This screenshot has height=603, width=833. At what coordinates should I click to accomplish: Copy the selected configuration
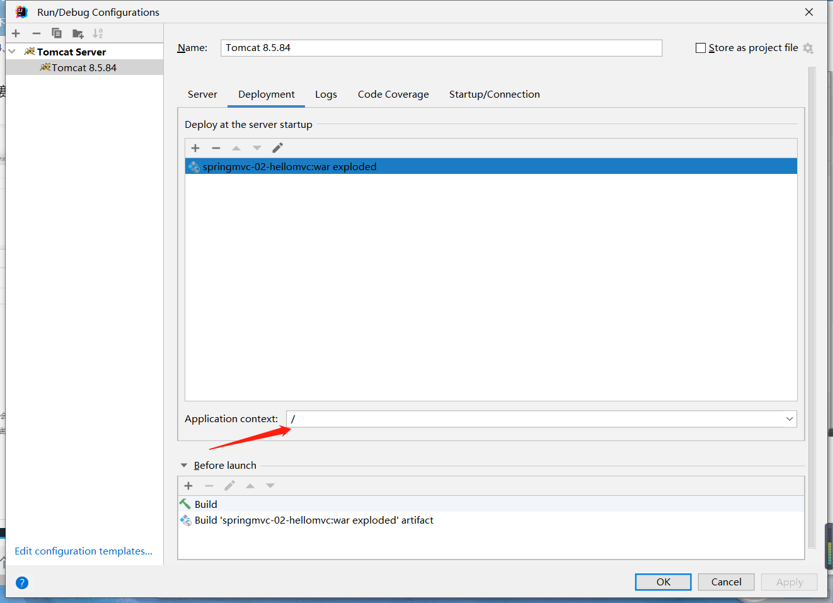coord(57,33)
